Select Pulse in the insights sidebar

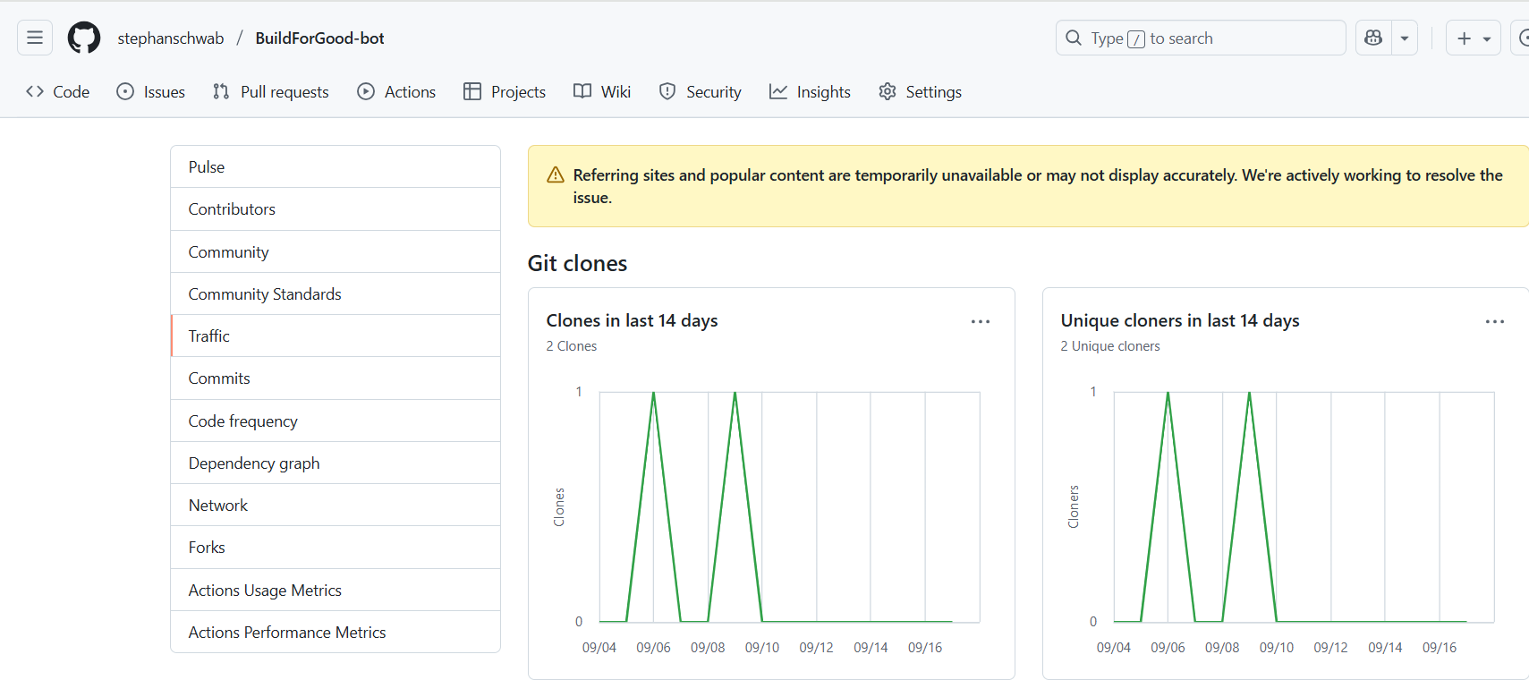[x=207, y=167]
